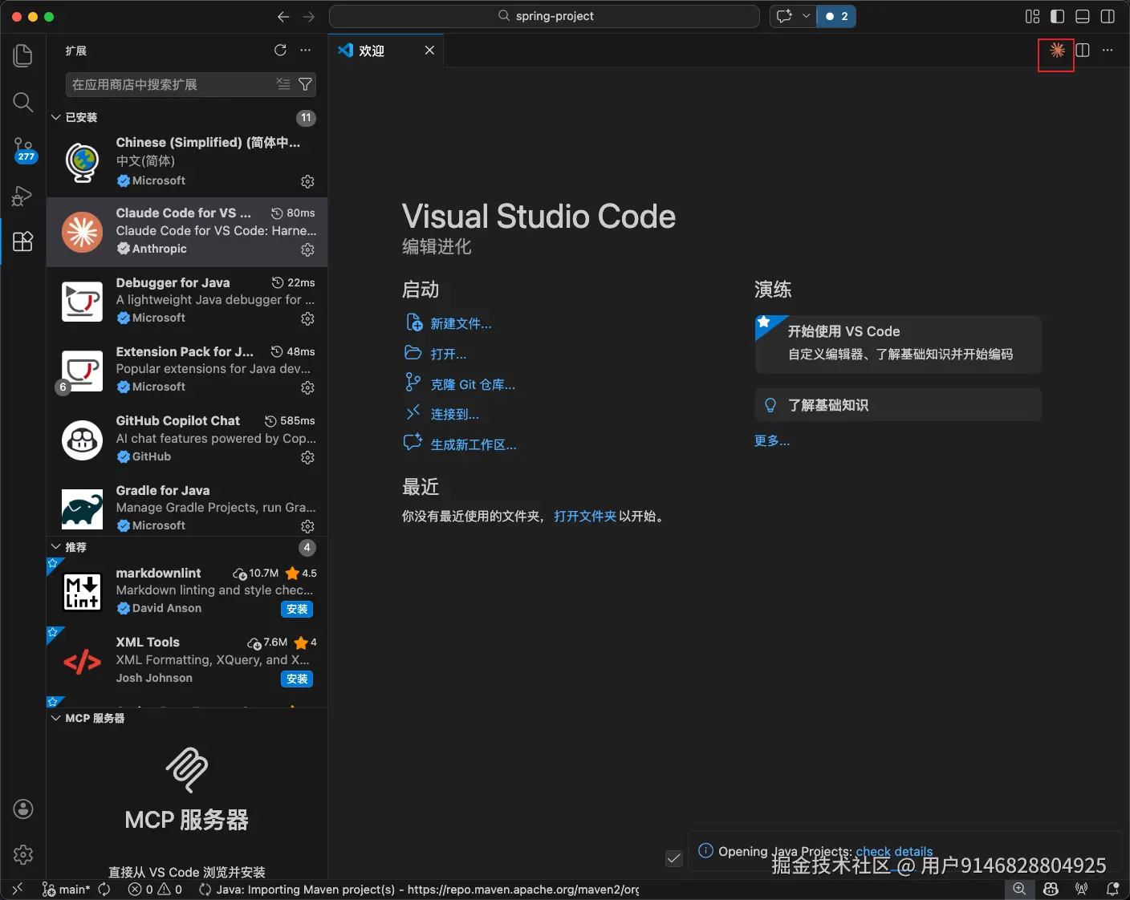
Task: Select the Extensions view icon
Action: [x=23, y=241]
